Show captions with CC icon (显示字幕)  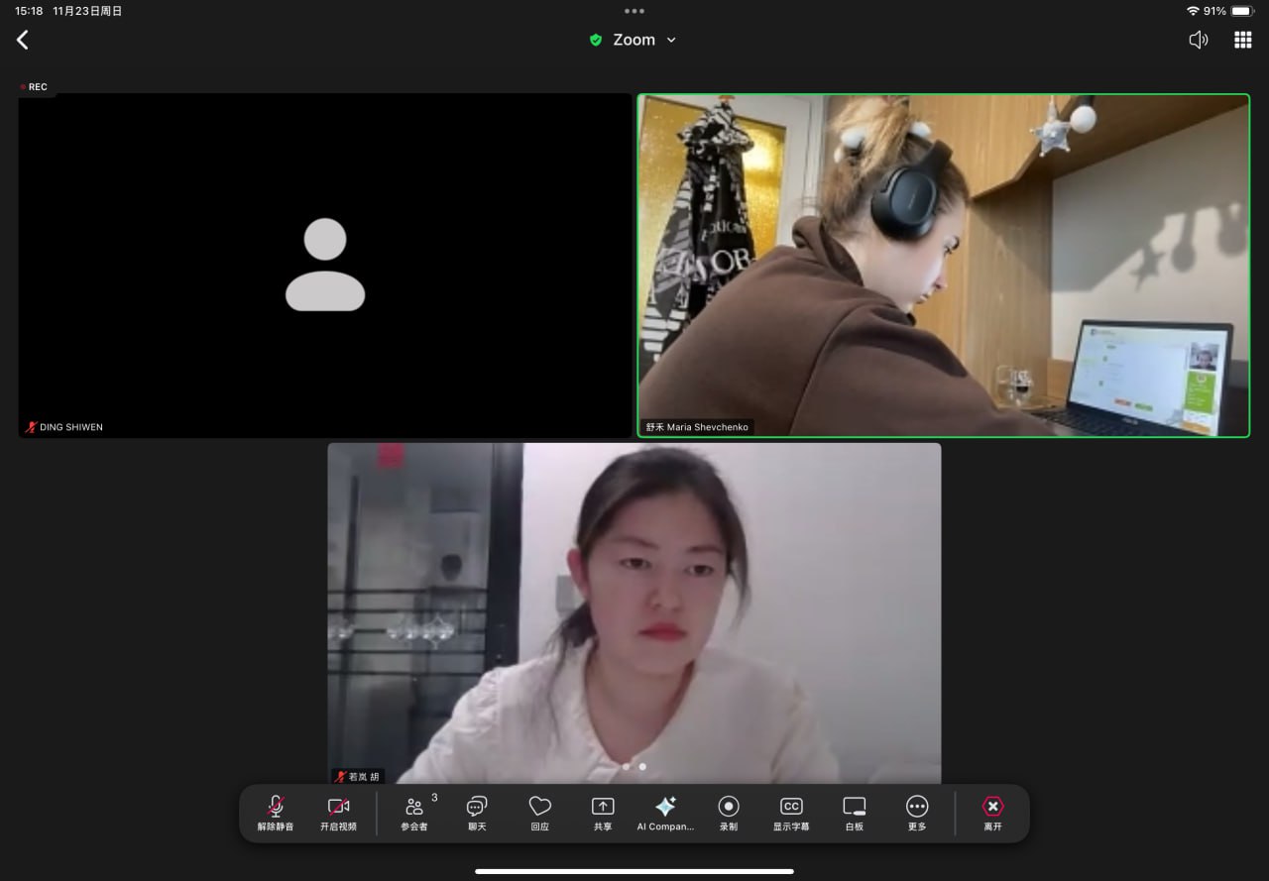tap(791, 813)
